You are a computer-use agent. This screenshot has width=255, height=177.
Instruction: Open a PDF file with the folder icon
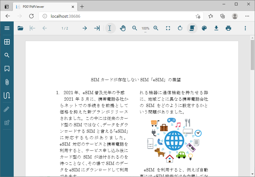(20, 28)
